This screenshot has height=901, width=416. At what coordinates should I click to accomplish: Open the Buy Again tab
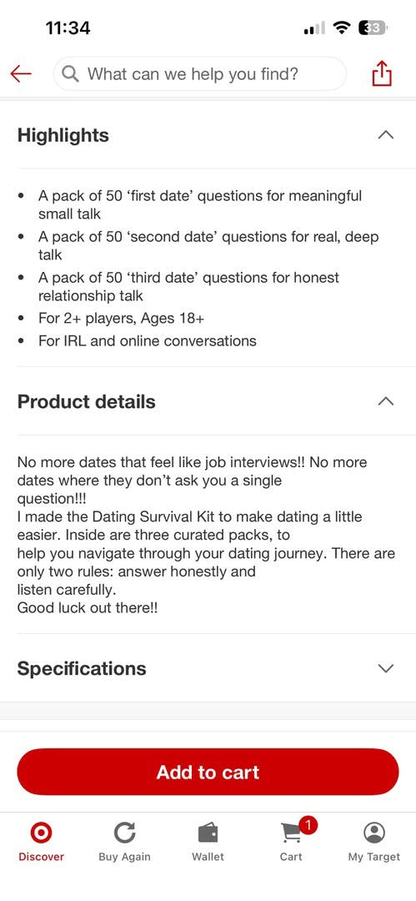(x=125, y=842)
